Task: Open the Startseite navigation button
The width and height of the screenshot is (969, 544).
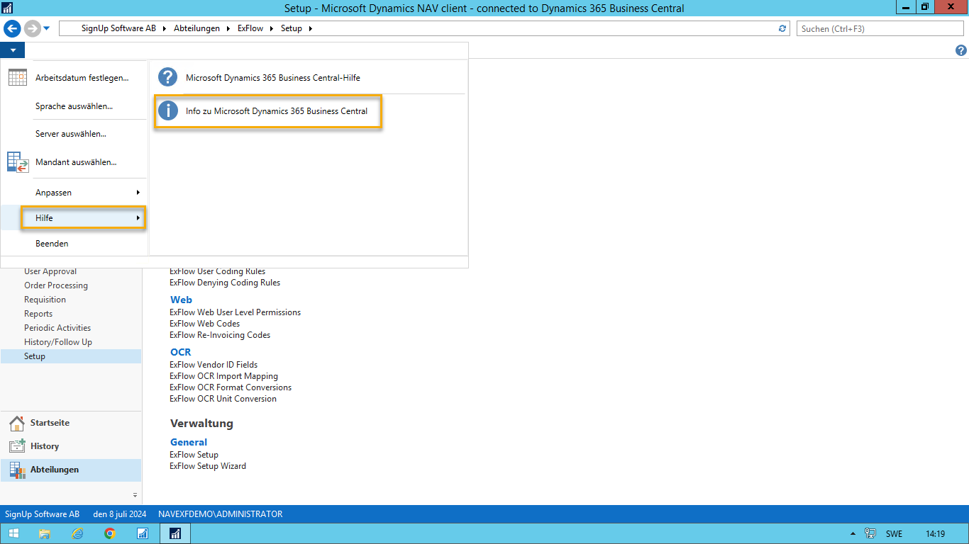Action: 71,423
